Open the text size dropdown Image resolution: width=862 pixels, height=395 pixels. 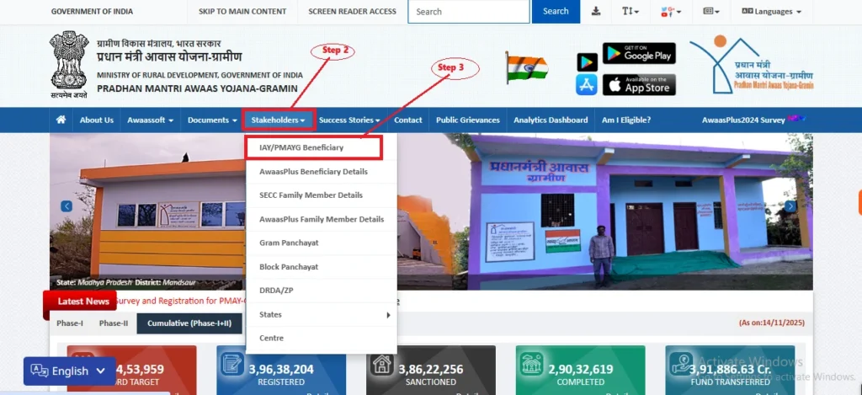[x=630, y=12]
